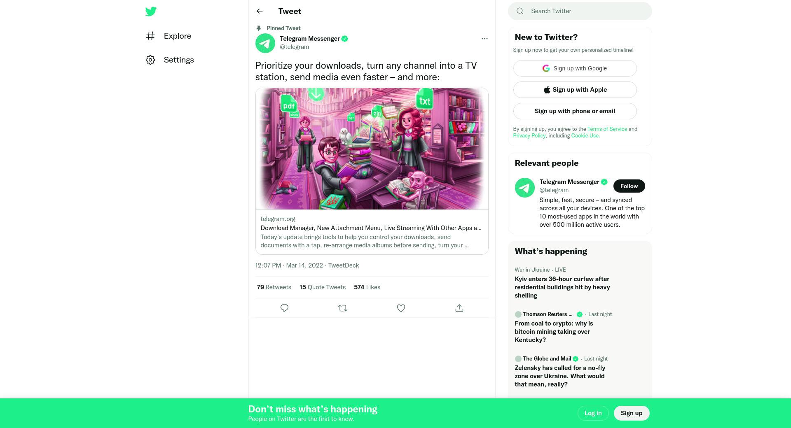Go back using the arrow icon
The width and height of the screenshot is (791, 428).
260,11
